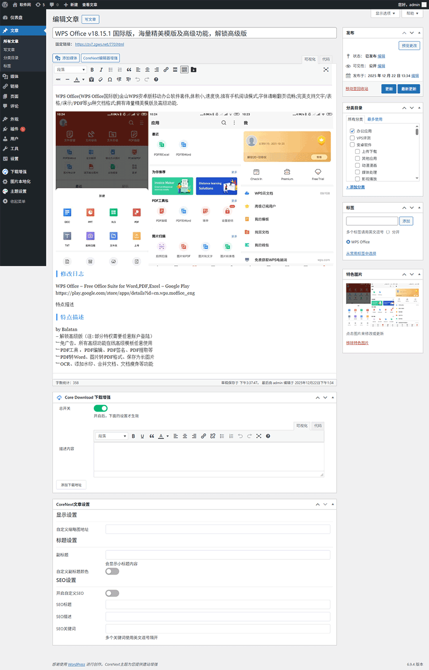
Task: Insert a link in the main editor
Action: (166, 70)
